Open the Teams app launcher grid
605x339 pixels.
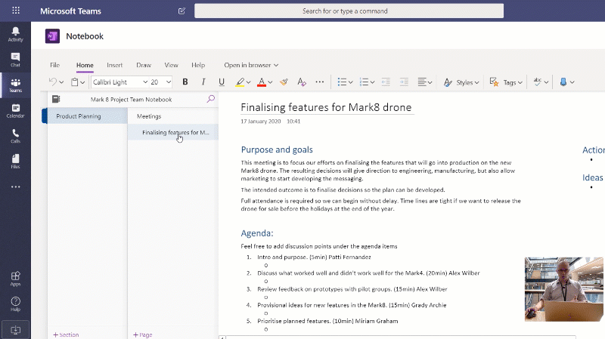(15, 11)
